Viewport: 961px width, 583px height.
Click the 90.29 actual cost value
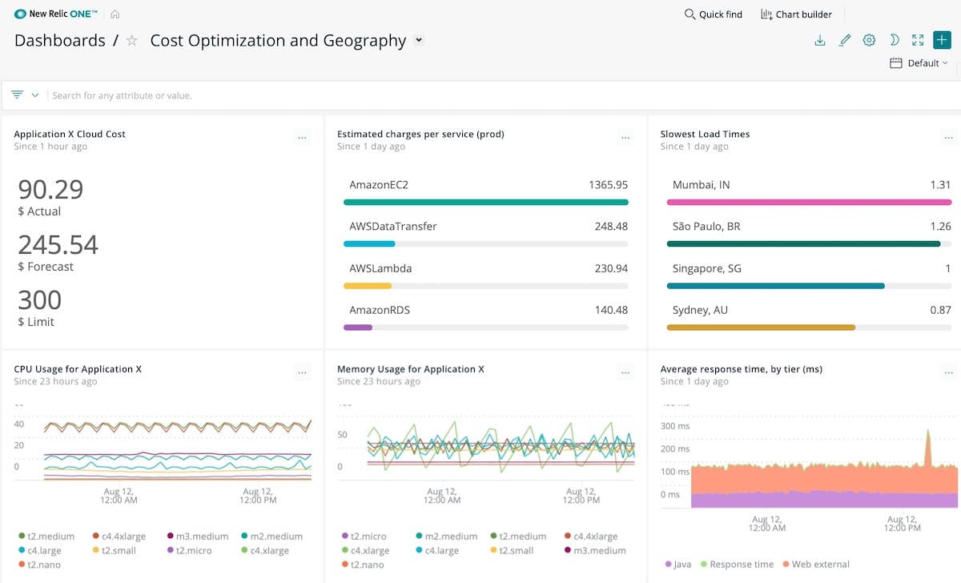(50, 190)
